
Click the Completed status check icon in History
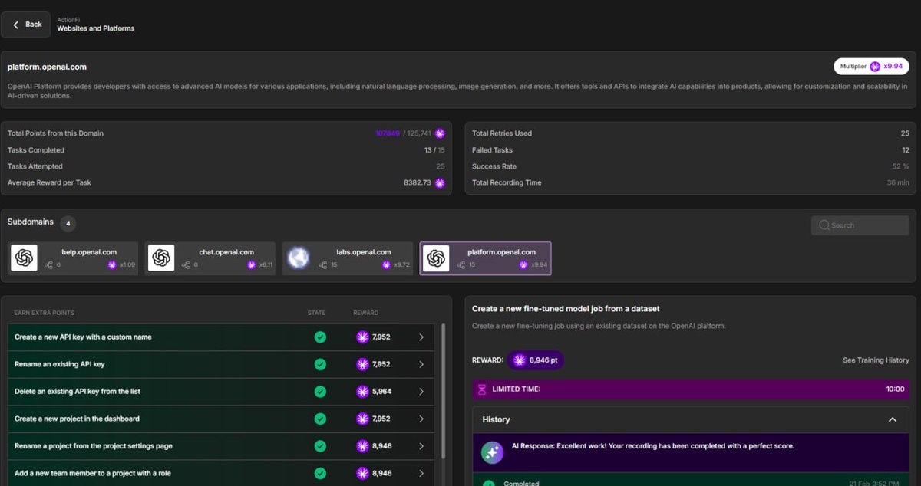488,483
